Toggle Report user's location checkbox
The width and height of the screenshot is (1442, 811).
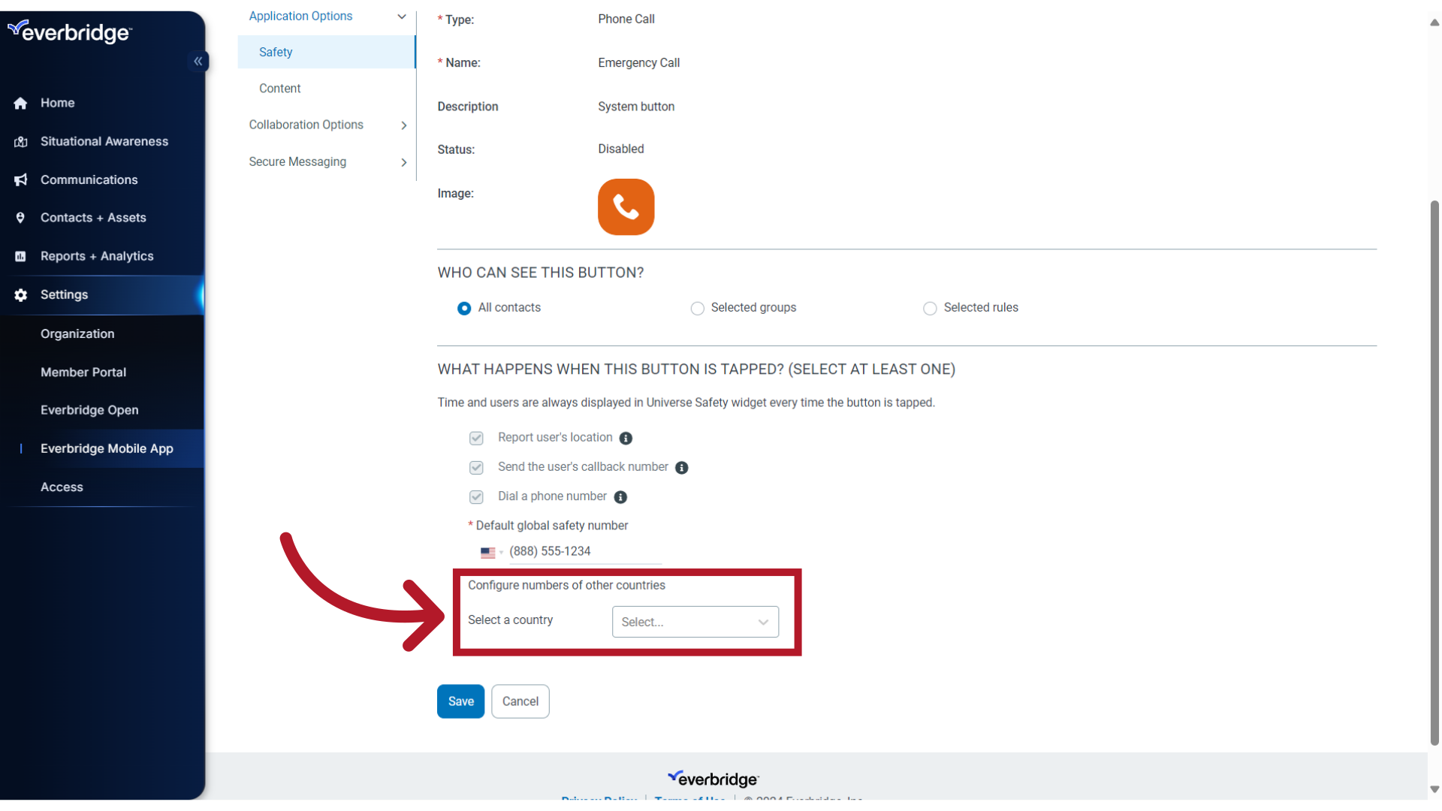click(476, 438)
